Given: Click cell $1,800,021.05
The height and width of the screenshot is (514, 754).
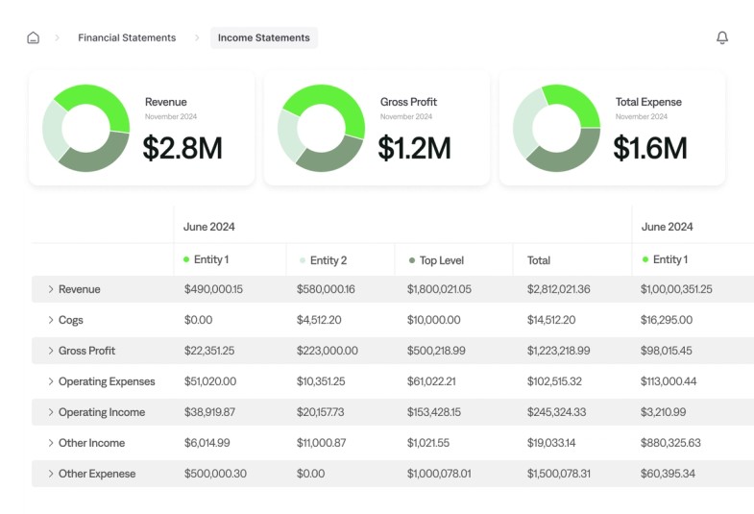Looking at the screenshot, I should 439,289.
